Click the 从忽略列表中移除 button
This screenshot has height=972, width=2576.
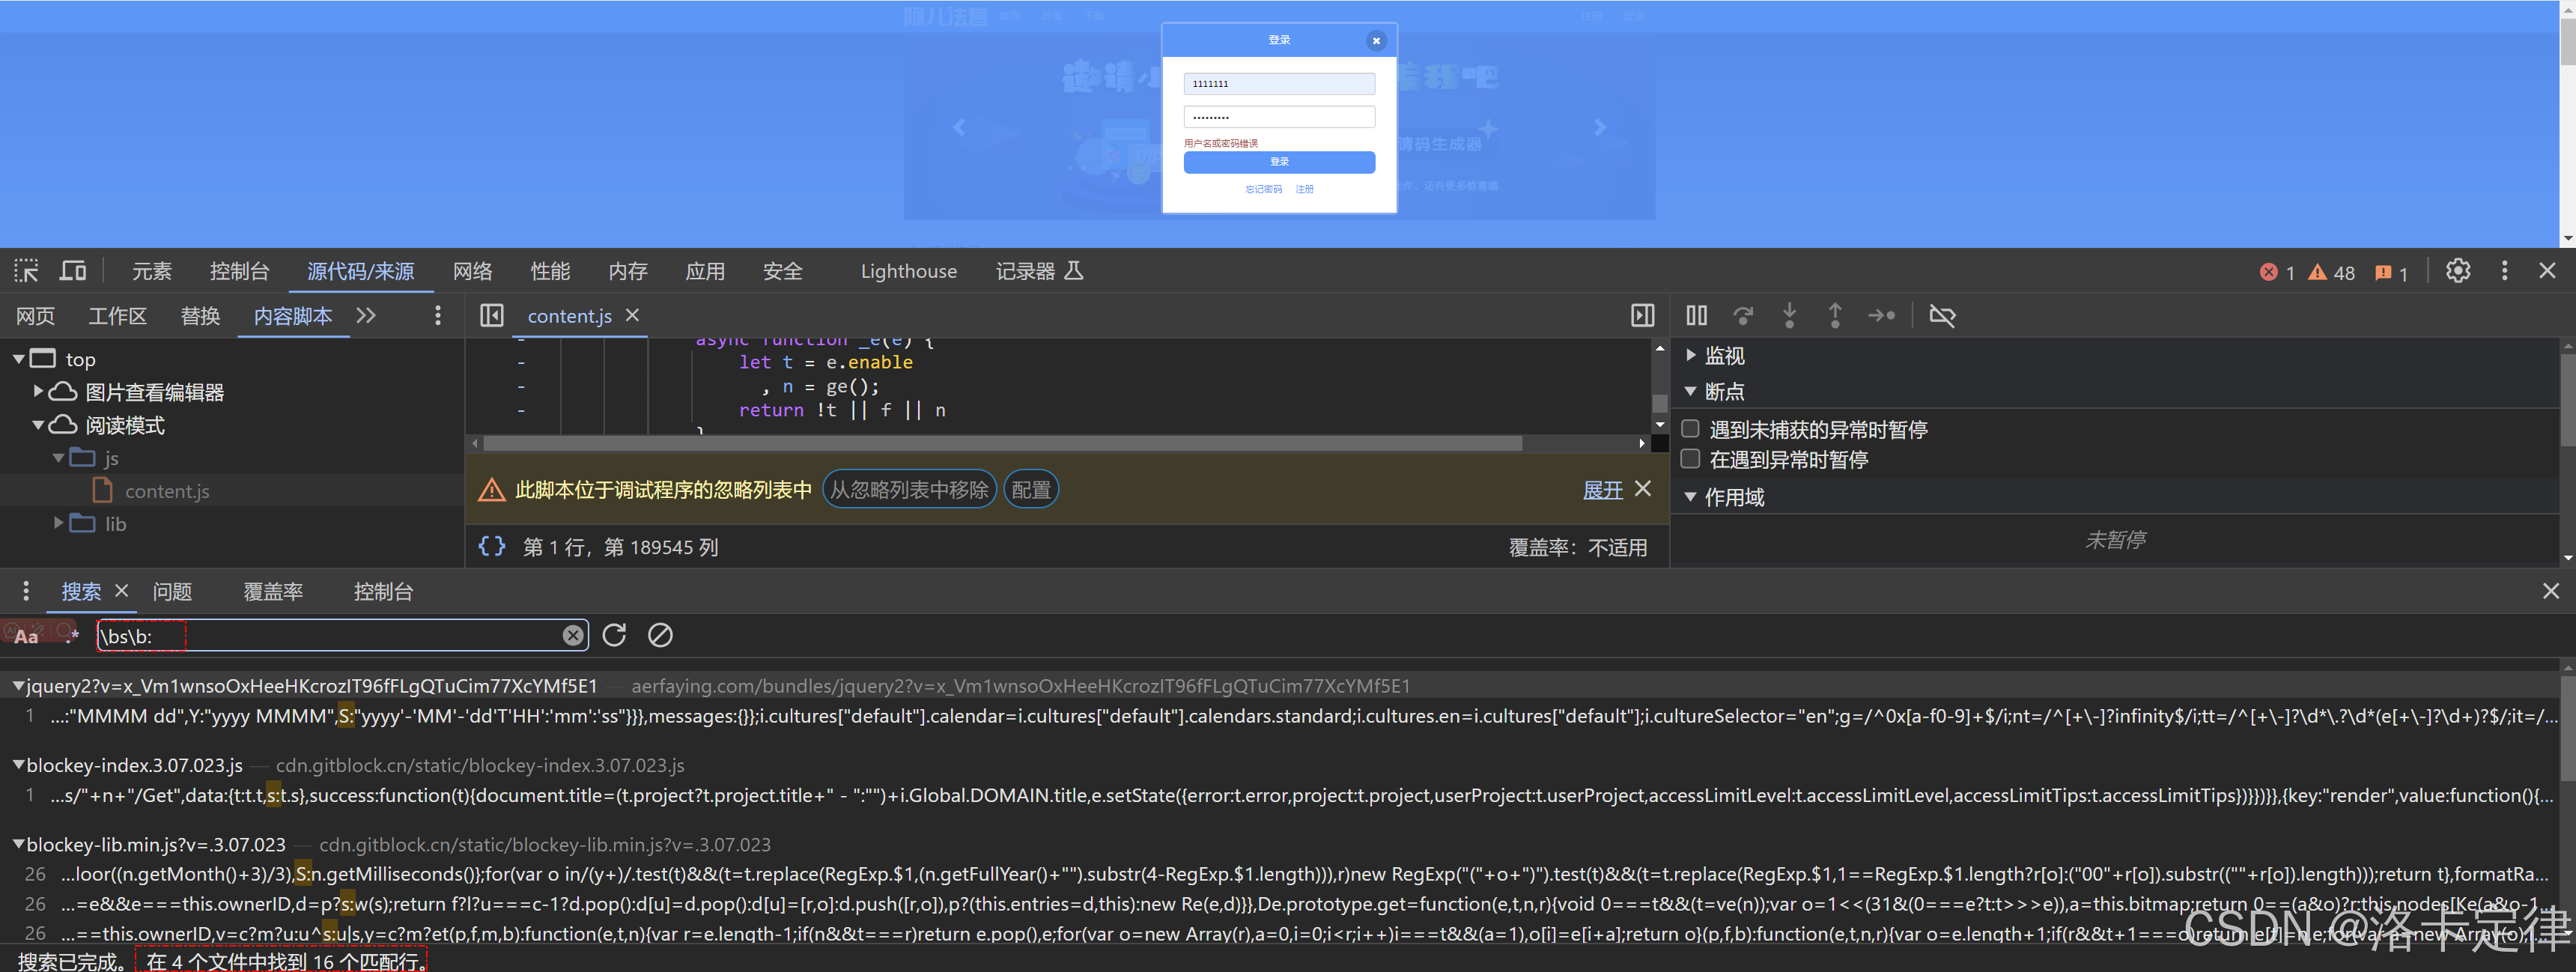[x=908, y=490]
